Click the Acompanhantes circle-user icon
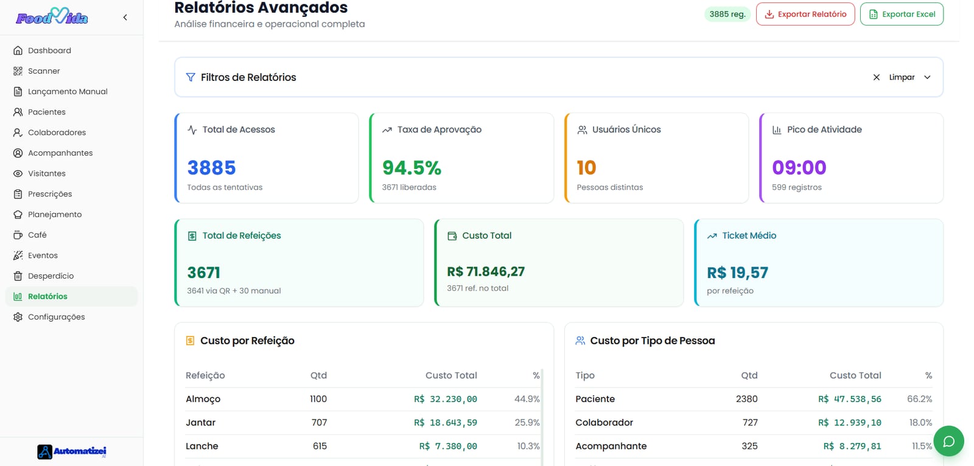Screen dimensions: 974x466 point(18,153)
